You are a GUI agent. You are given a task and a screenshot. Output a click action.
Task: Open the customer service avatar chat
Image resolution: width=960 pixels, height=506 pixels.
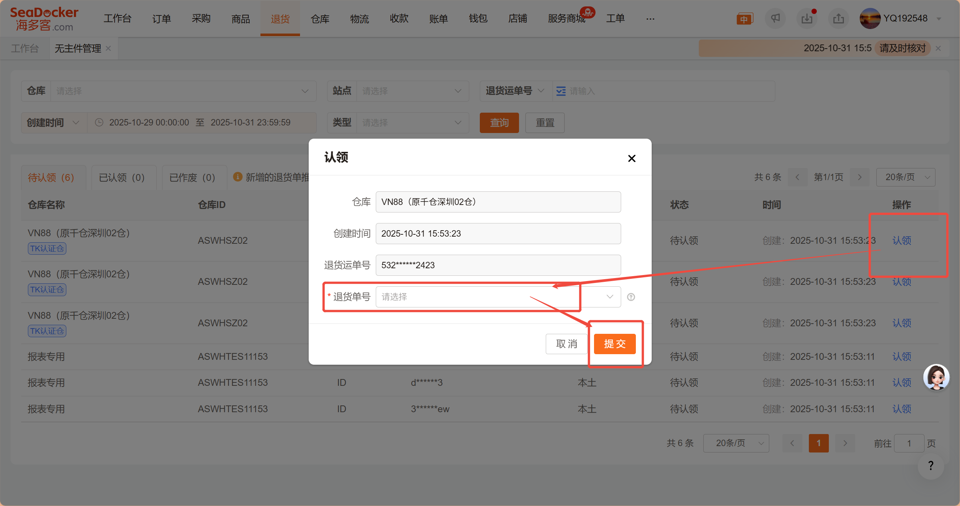(x=936, y=377)
